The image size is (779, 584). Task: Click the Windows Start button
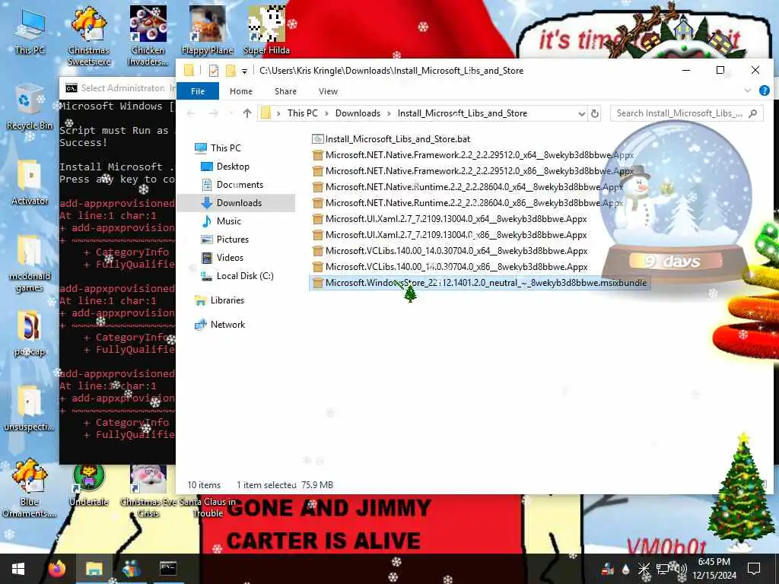coord(18,569)
